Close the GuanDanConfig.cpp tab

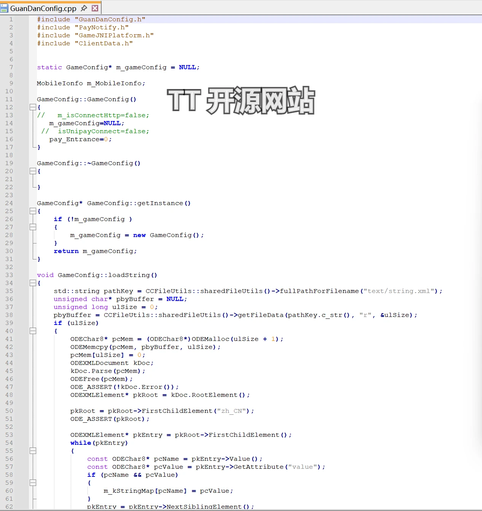[x=95, y=8]
